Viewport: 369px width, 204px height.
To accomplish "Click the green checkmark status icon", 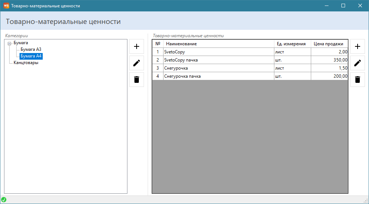I will click(x=4, y=200).
